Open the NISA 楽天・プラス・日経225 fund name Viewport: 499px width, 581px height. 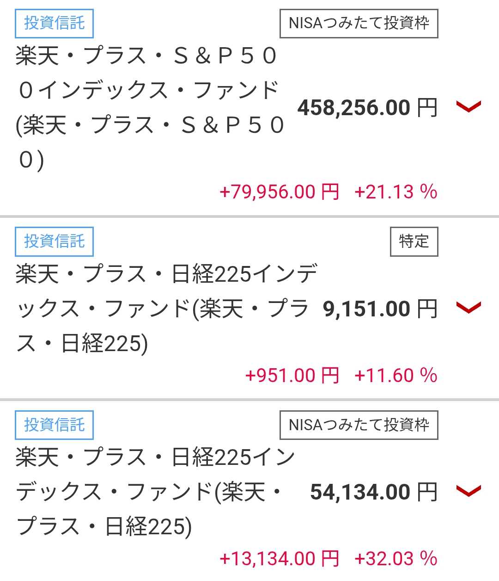pyautogui.click(x=152, y=492)
